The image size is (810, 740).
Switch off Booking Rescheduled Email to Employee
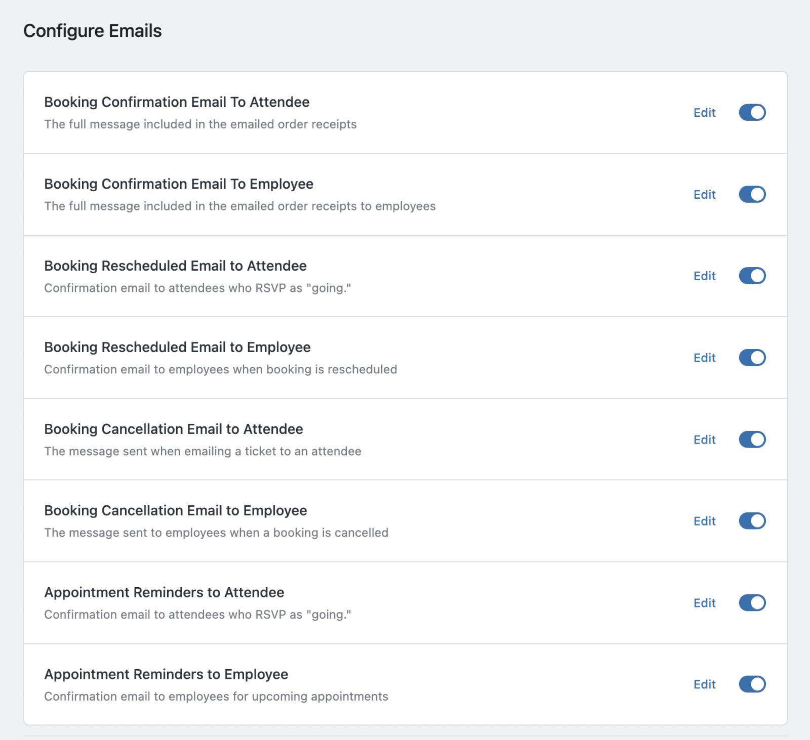click(752, 358)
